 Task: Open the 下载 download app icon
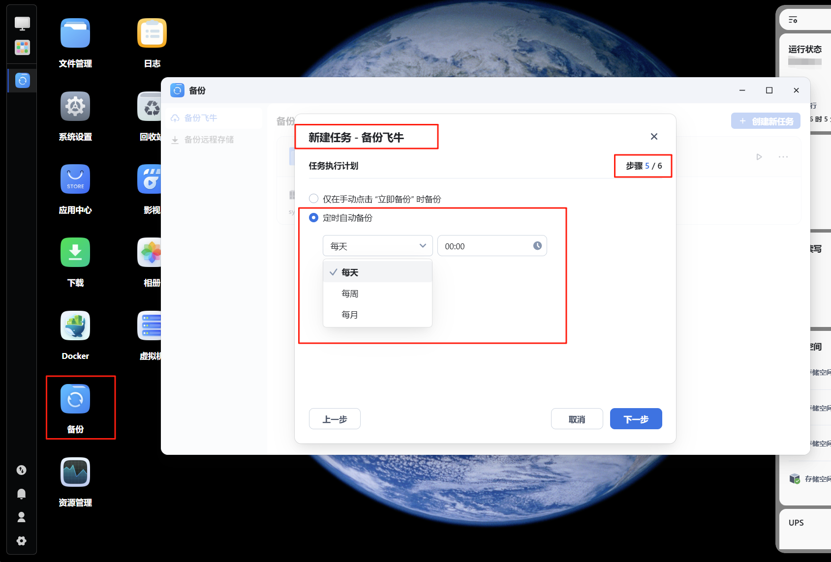click(x=75, y=252)
